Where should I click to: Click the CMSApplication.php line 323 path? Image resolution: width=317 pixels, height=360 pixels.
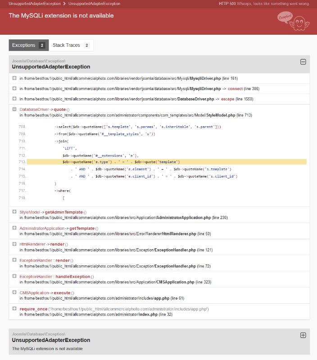click(115, 282)
